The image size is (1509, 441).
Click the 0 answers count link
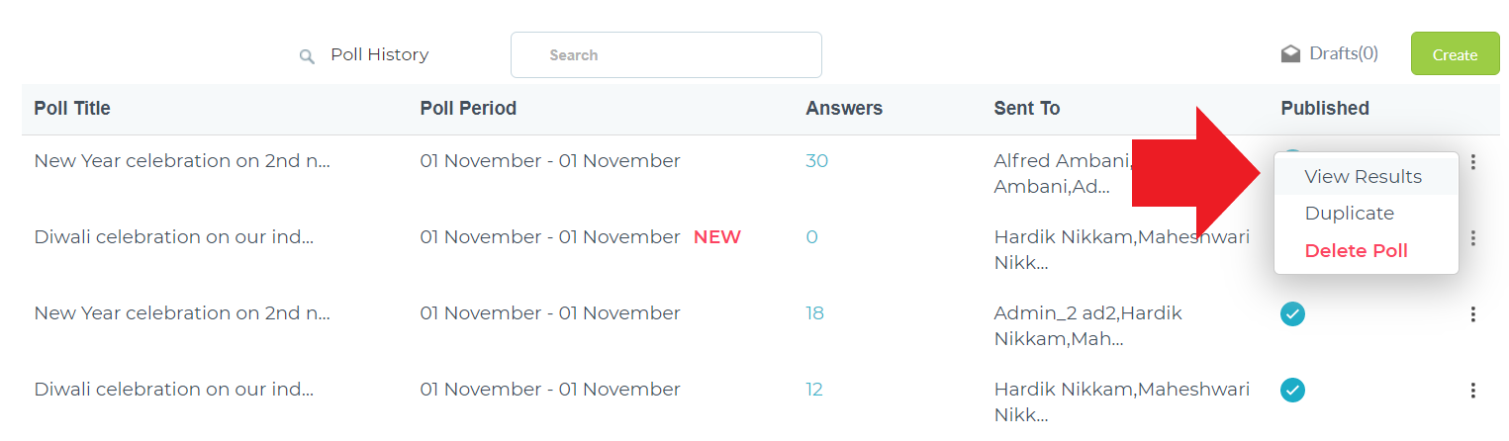[x=811, y=237]
